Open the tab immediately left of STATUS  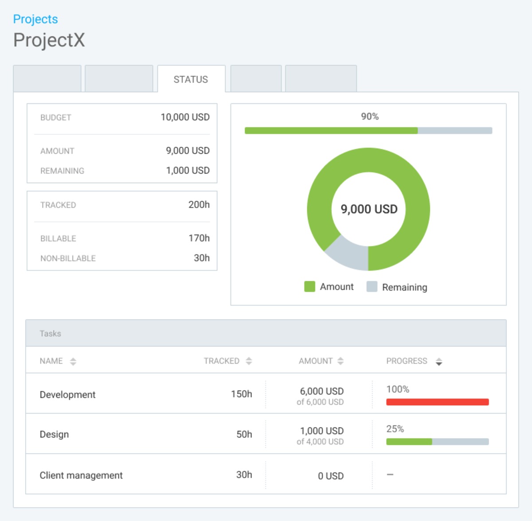pyautogui.click(x=119, y=78)
